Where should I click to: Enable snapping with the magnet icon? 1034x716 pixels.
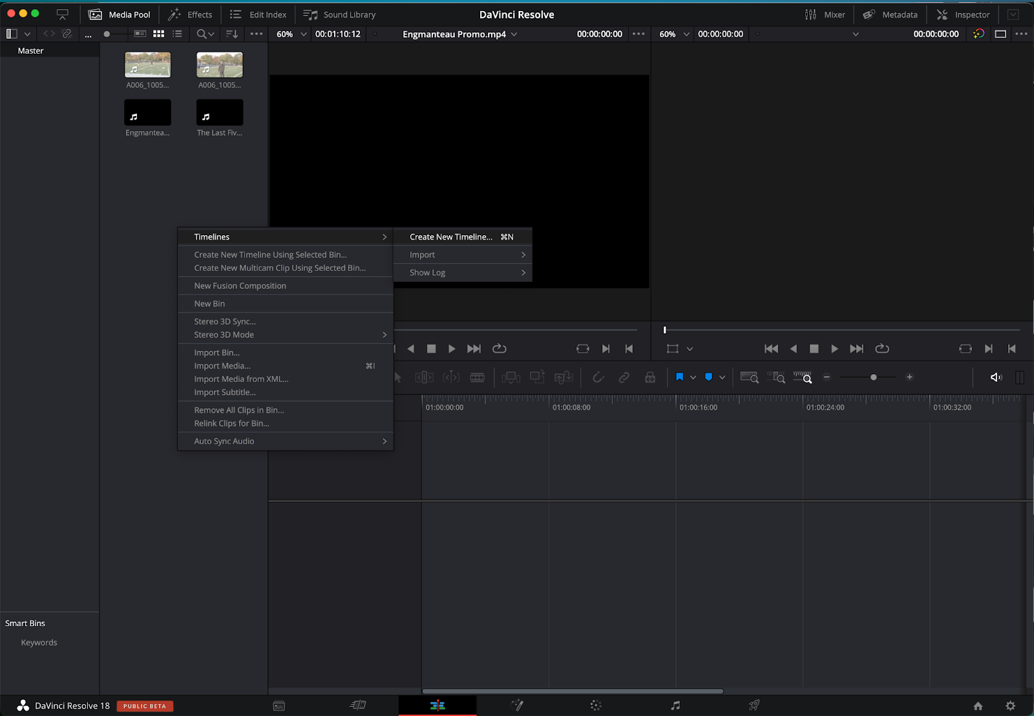tap(598, 377)
